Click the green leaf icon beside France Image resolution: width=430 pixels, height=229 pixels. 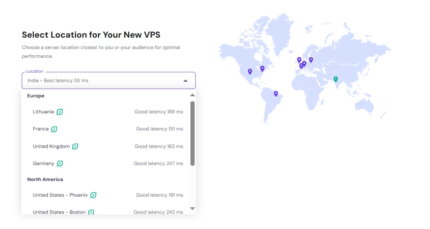(x=54, y=129)
